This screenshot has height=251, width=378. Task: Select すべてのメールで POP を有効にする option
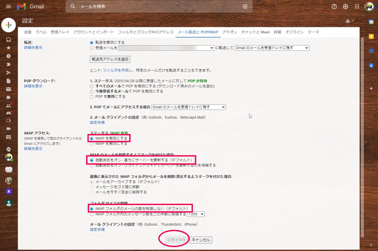[x=92, y=86]
